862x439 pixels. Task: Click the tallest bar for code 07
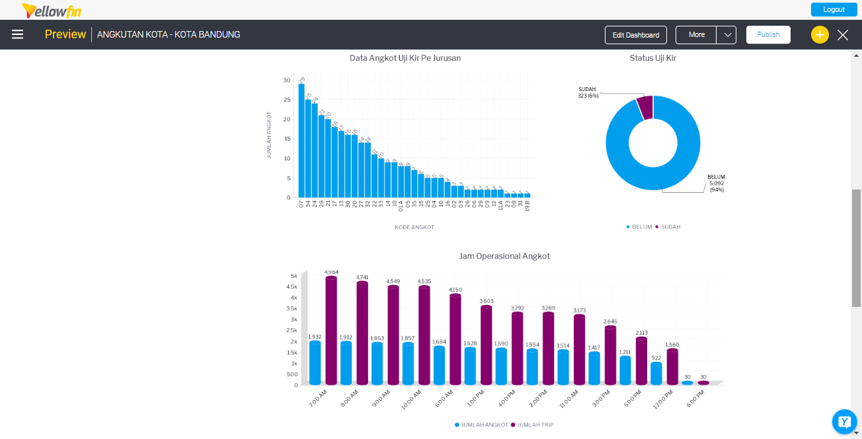click(301, 141)
